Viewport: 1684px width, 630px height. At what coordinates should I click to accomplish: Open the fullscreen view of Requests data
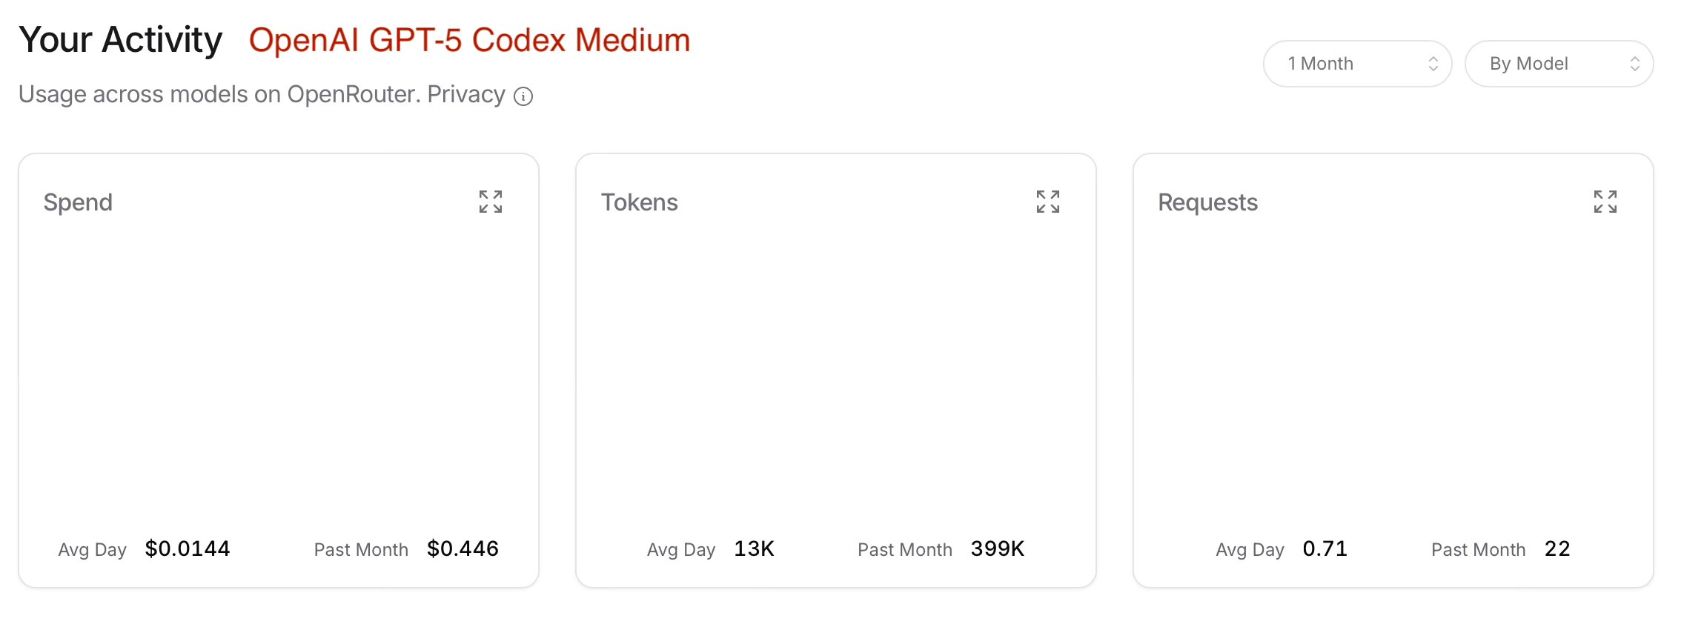[x=1605, y=201]
